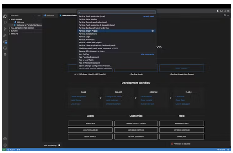Open the Manage gear in activity bar

[x=5, y=144]
